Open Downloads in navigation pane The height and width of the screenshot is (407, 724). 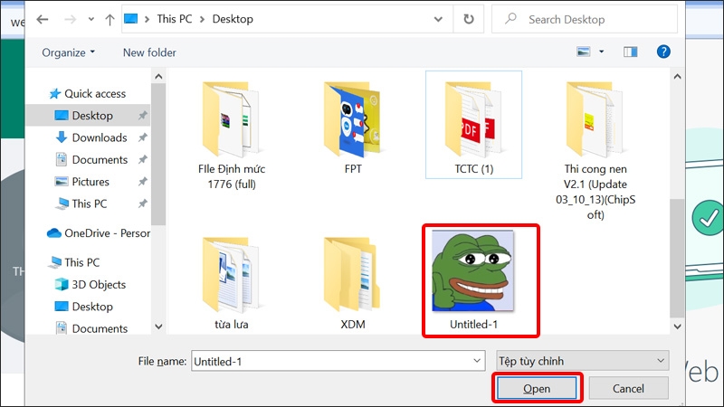100,137
